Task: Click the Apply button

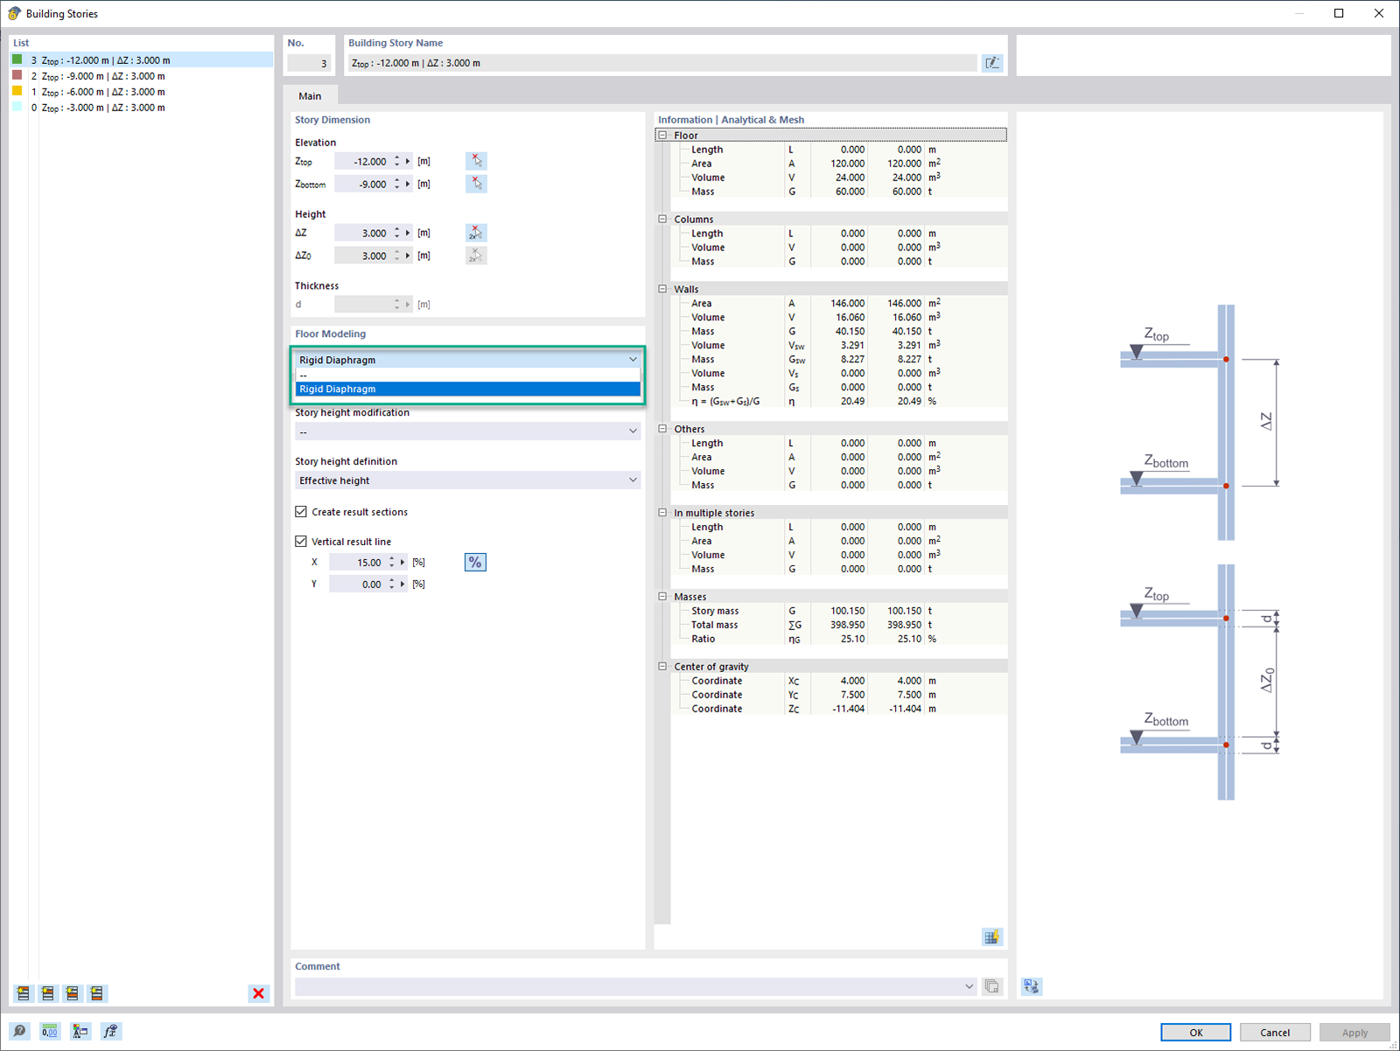Action: (1354, 1033)
